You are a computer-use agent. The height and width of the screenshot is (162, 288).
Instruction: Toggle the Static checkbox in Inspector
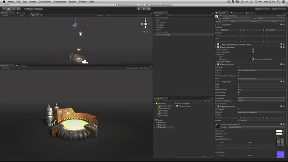click(277, 16)
